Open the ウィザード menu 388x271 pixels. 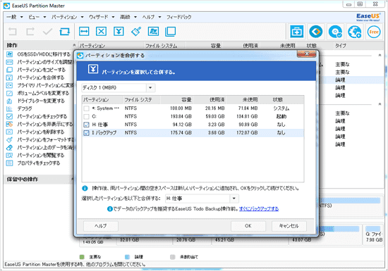pos(102,17)
